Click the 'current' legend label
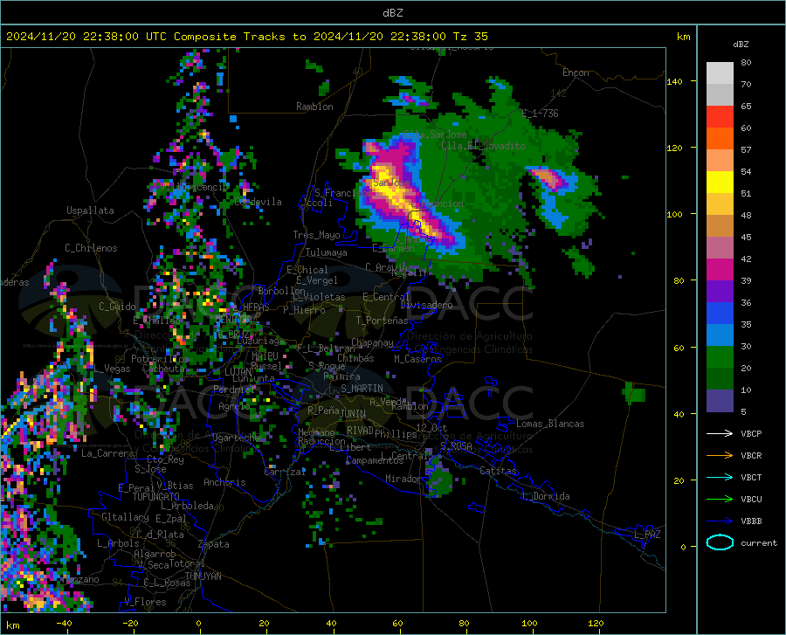This screenshot has width=786, height=635. (x=758, y=542)
